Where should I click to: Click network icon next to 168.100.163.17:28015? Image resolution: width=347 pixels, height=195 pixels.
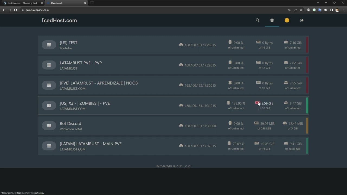coord(181,45)
